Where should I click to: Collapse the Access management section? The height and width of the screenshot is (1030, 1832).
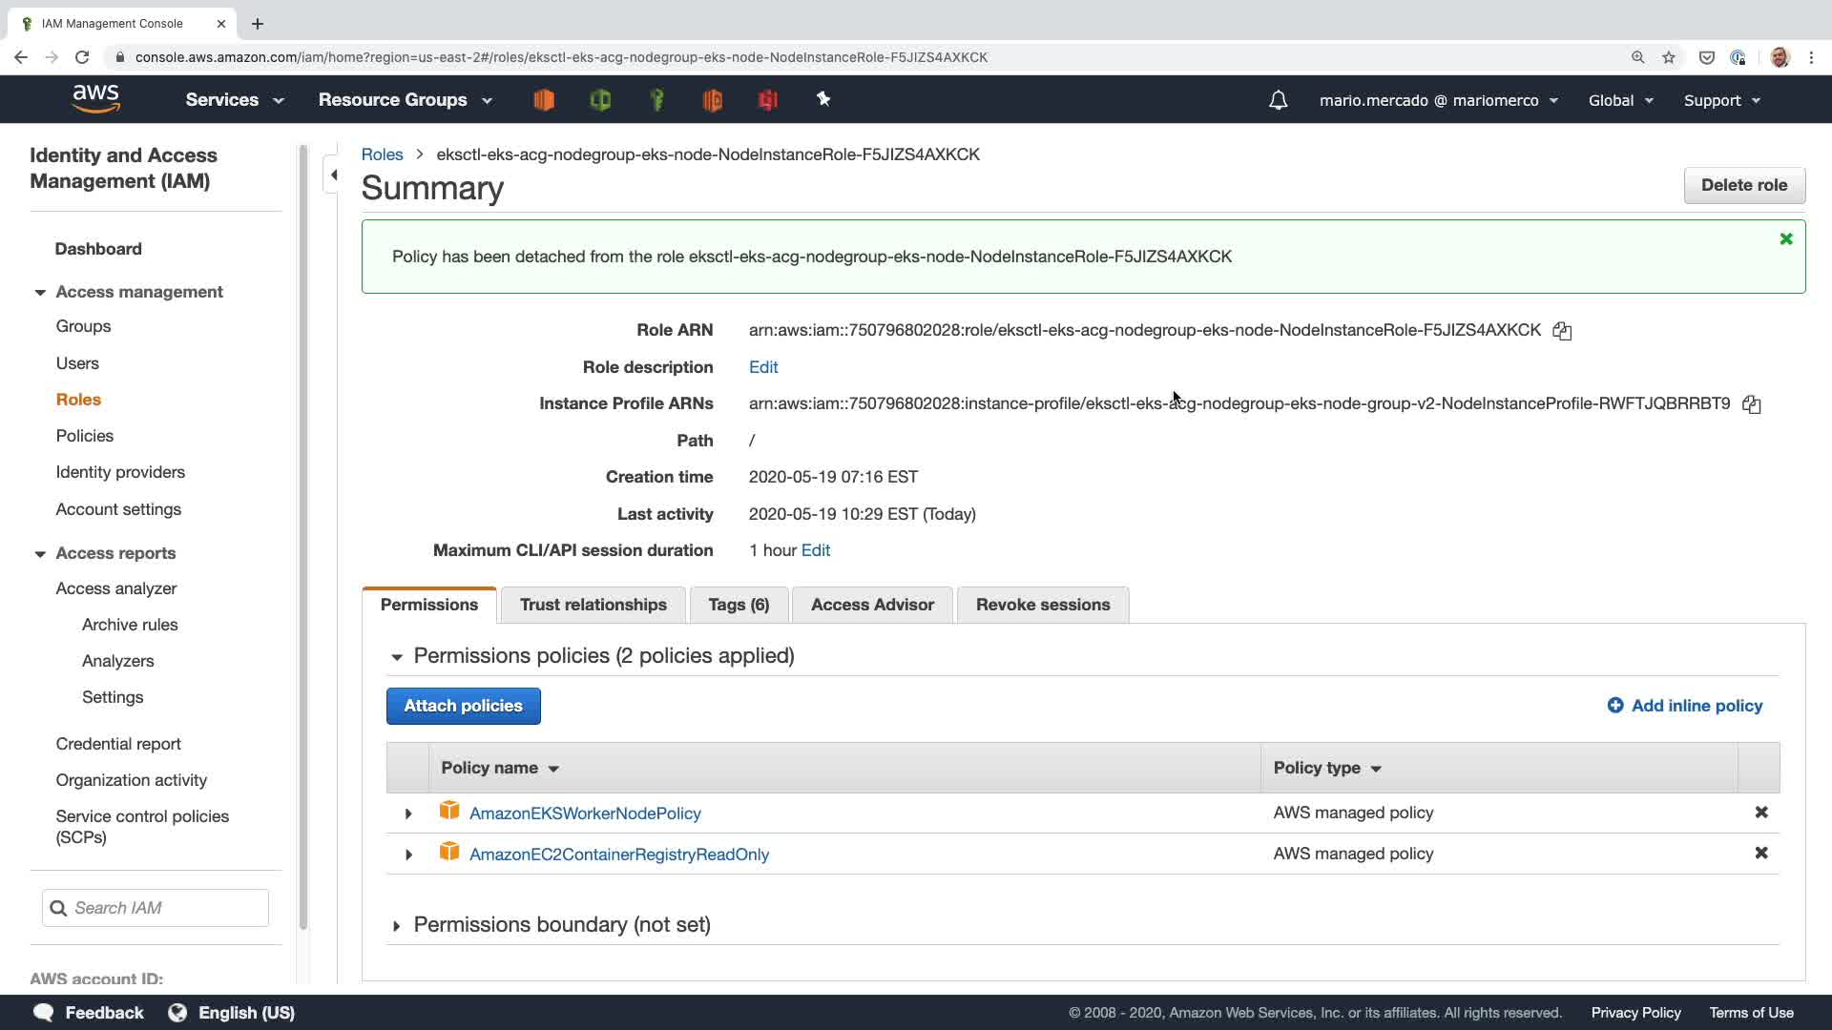(40, 293)
